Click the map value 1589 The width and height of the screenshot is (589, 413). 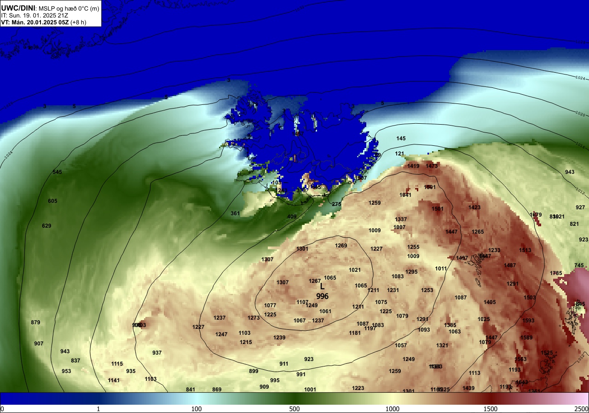pyautogui.click(x=526, y=338)
